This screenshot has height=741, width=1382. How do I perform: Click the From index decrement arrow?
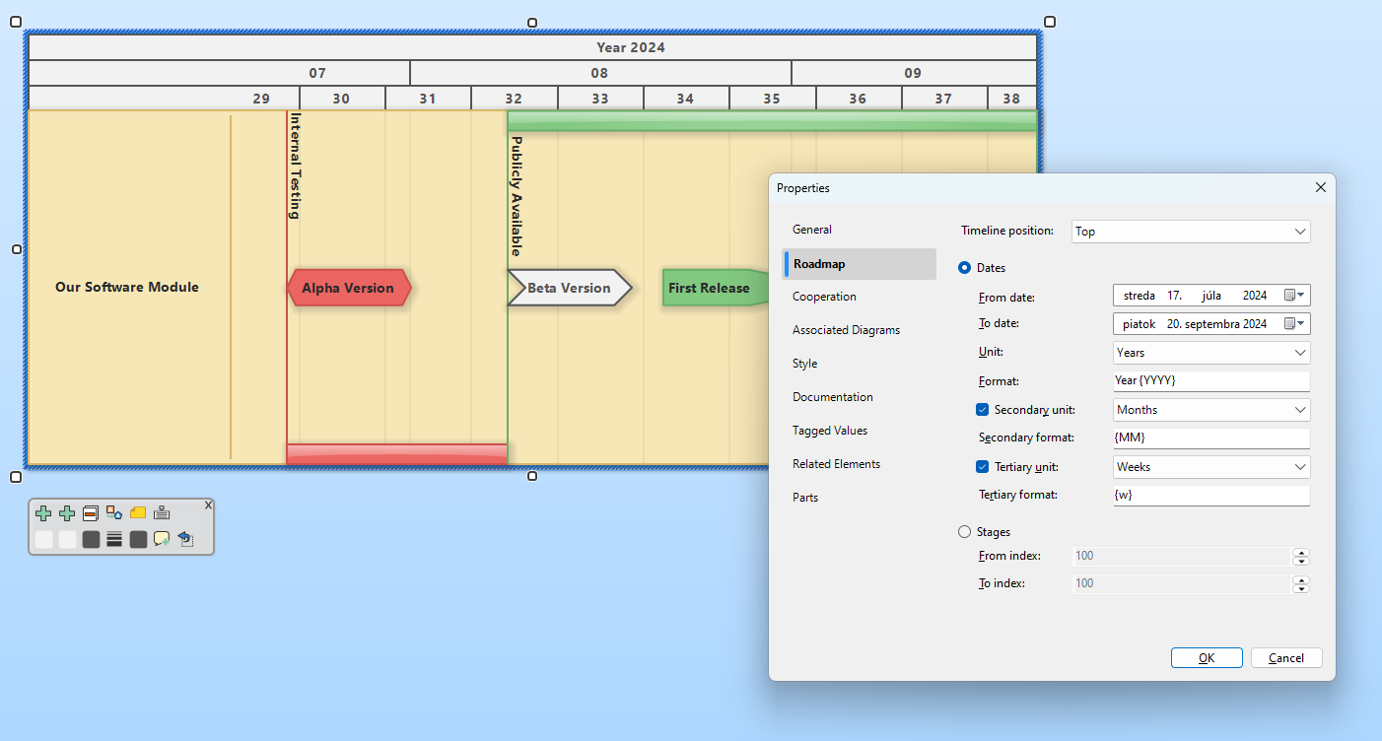tap(1301, 561)
